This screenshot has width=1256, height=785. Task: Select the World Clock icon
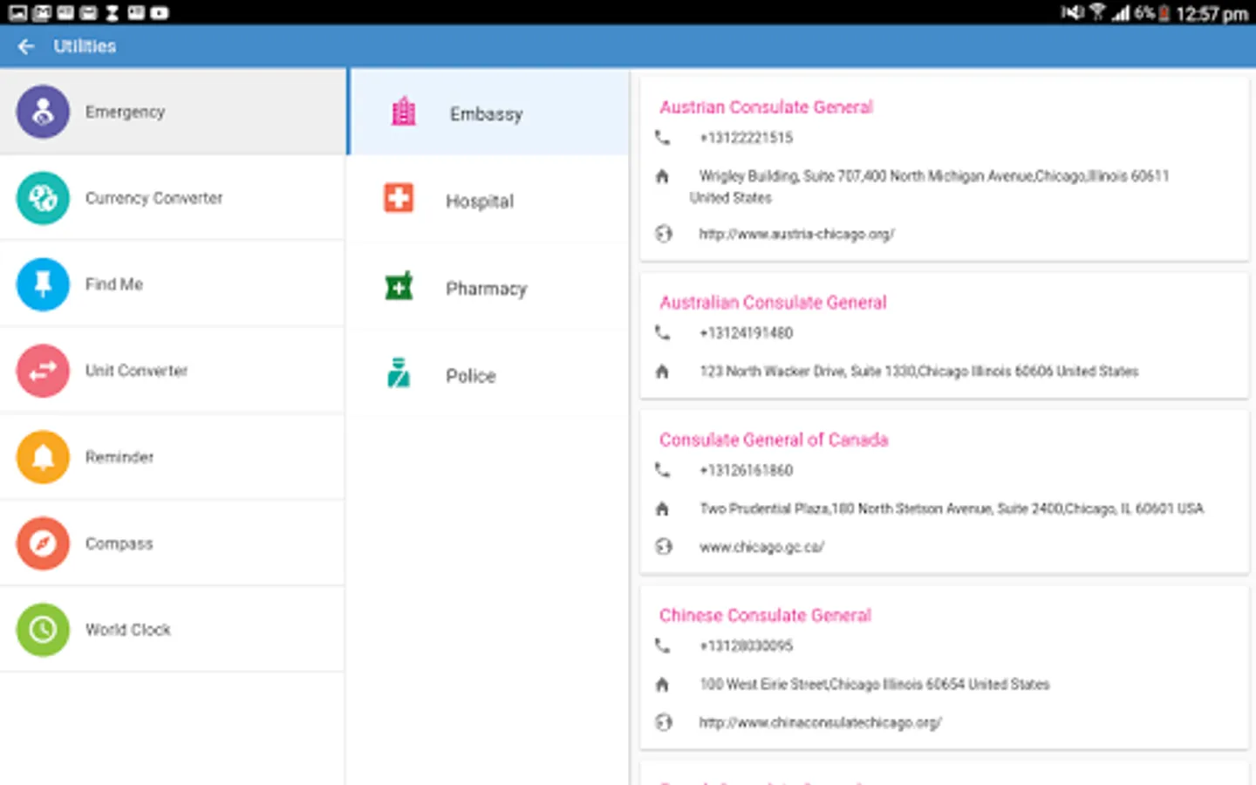[x=43, y=630]
